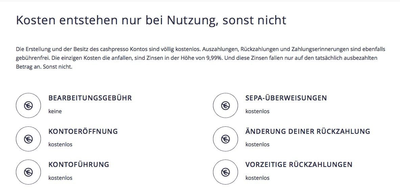This screenshot has height=193, width=400.
Task: Click the no-euro icon beside Kontoführung
Action: (28, 172)
